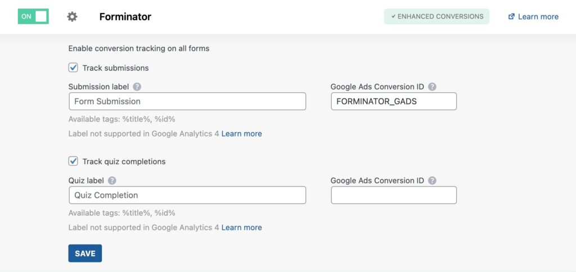This screenshot has width=576, height=272.
Task: Open Learn more link under Submission label
Action: (x=241, y=134)
